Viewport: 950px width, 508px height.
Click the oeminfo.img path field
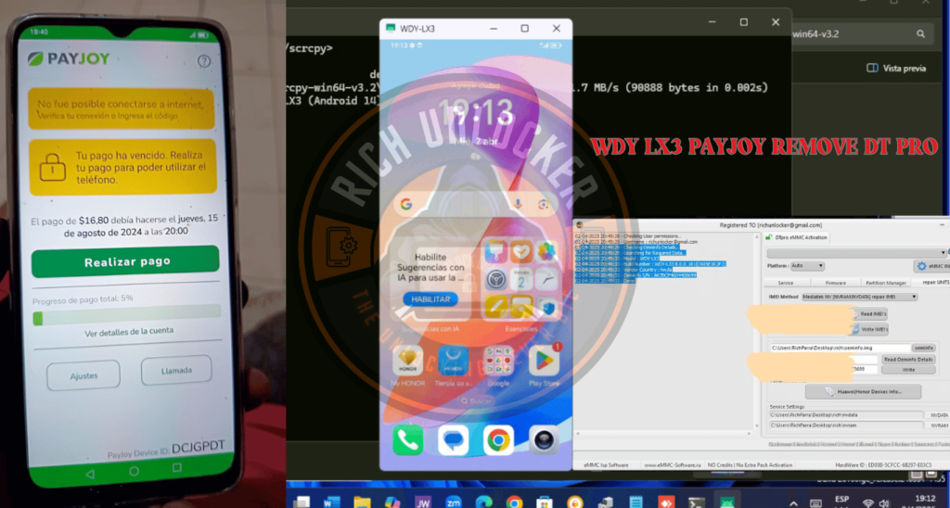840,349
